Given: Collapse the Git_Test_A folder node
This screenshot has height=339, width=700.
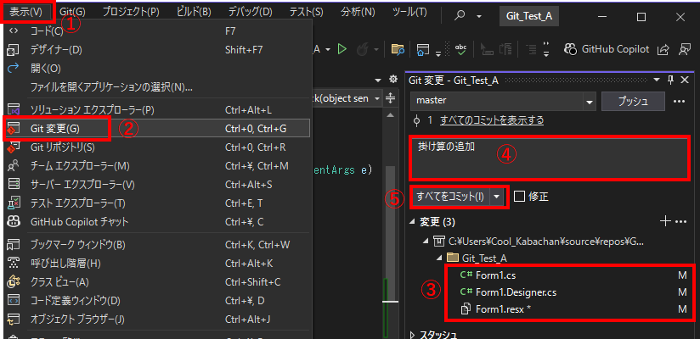Looking at the screenshot, I should coord(440,258).
